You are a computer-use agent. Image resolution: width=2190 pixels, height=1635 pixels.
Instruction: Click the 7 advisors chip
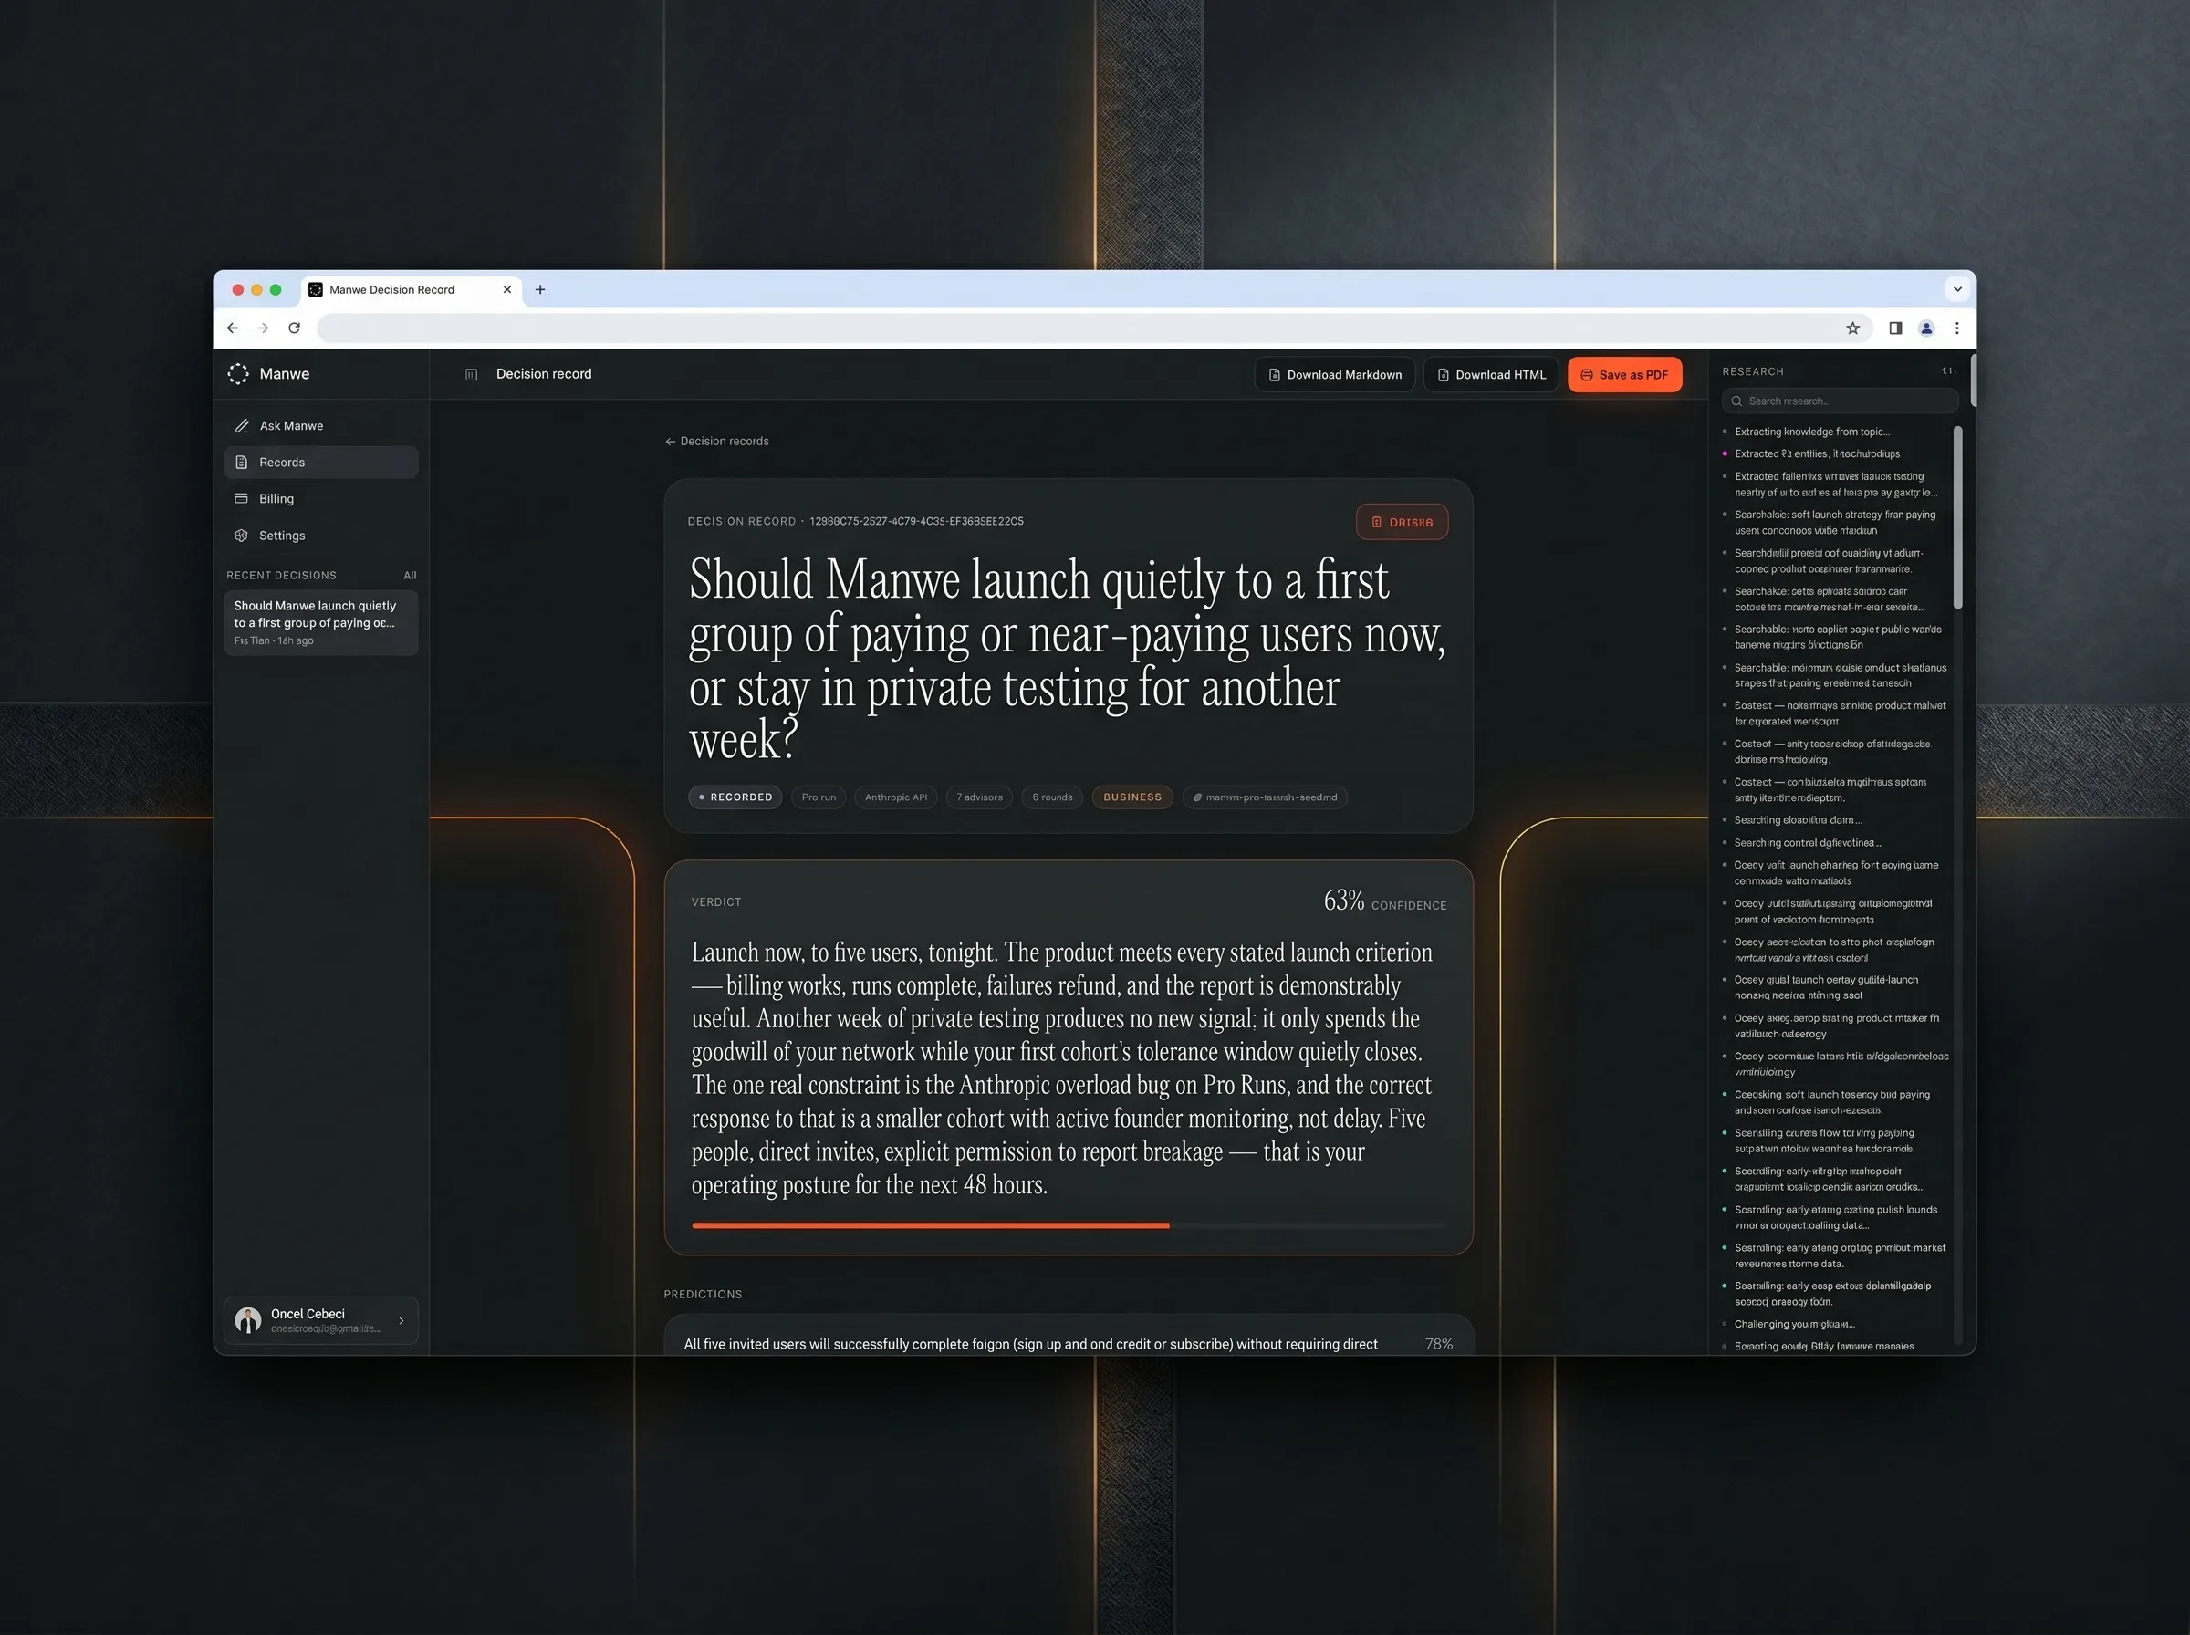[979, 797]
